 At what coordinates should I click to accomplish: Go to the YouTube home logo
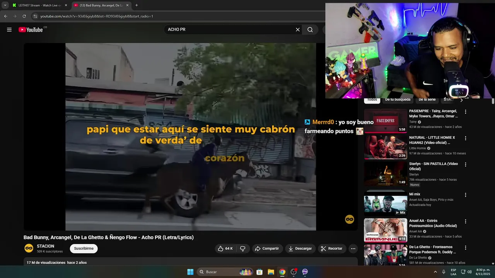pyautogui.click(x=31, y=30)
